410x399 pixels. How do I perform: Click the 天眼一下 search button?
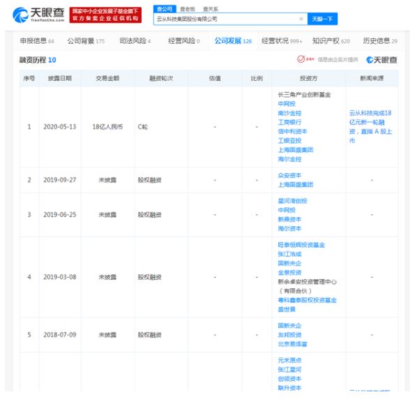(x=322, y=19)
